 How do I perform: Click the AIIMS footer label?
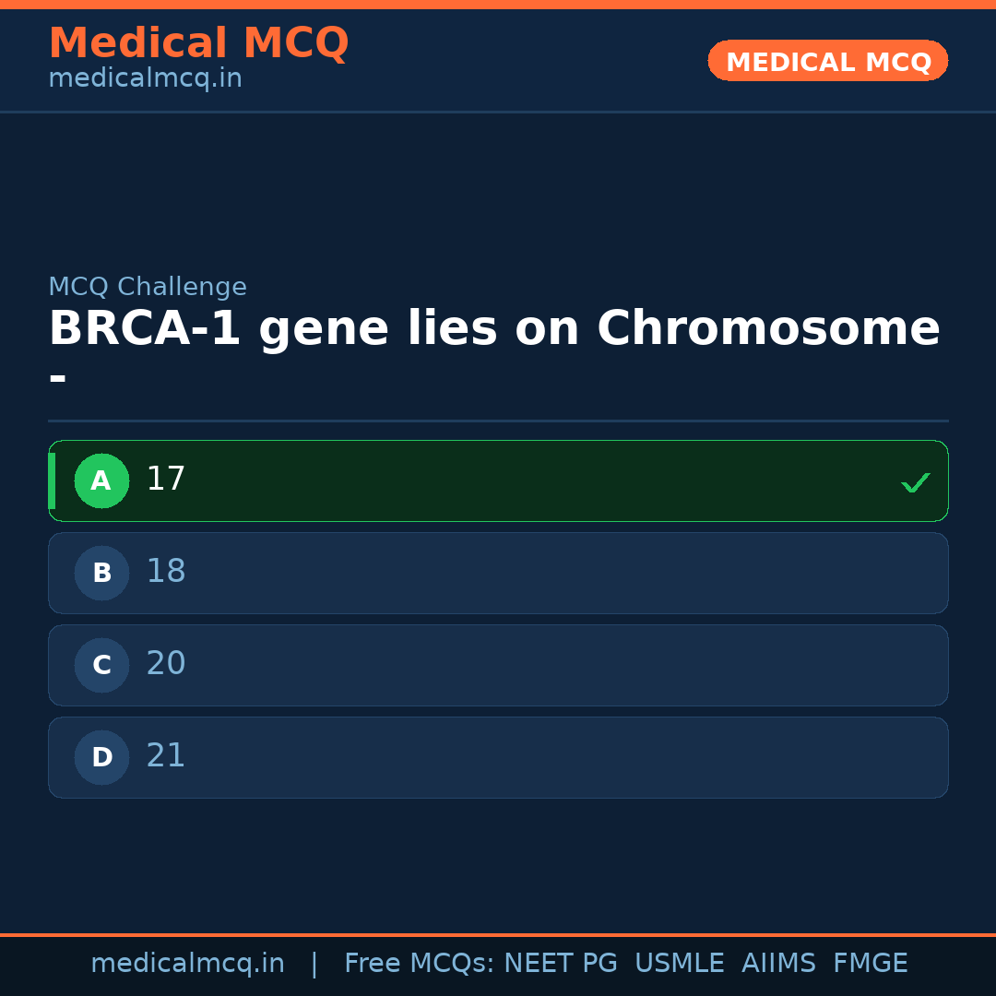[778, 964]
